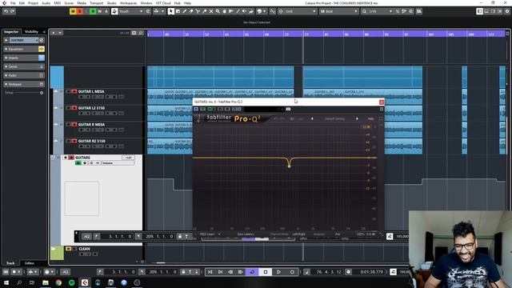Open Volume automation parameter on GUITARS track
The image size is (512, 288).
[x=118, y=163]
